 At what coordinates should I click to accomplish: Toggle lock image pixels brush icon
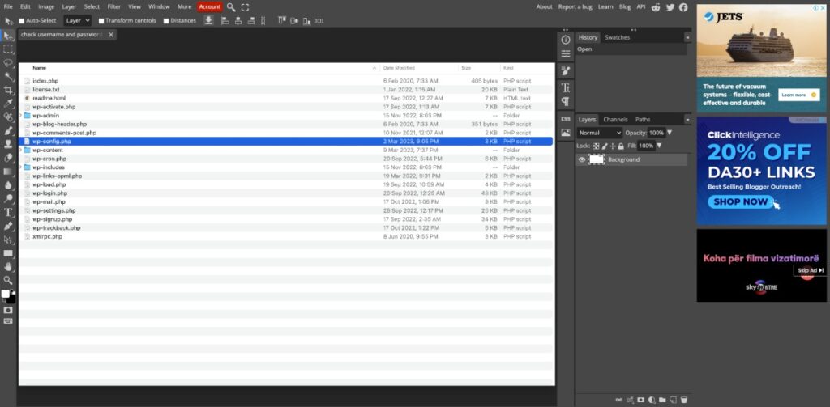coord(604,146)
